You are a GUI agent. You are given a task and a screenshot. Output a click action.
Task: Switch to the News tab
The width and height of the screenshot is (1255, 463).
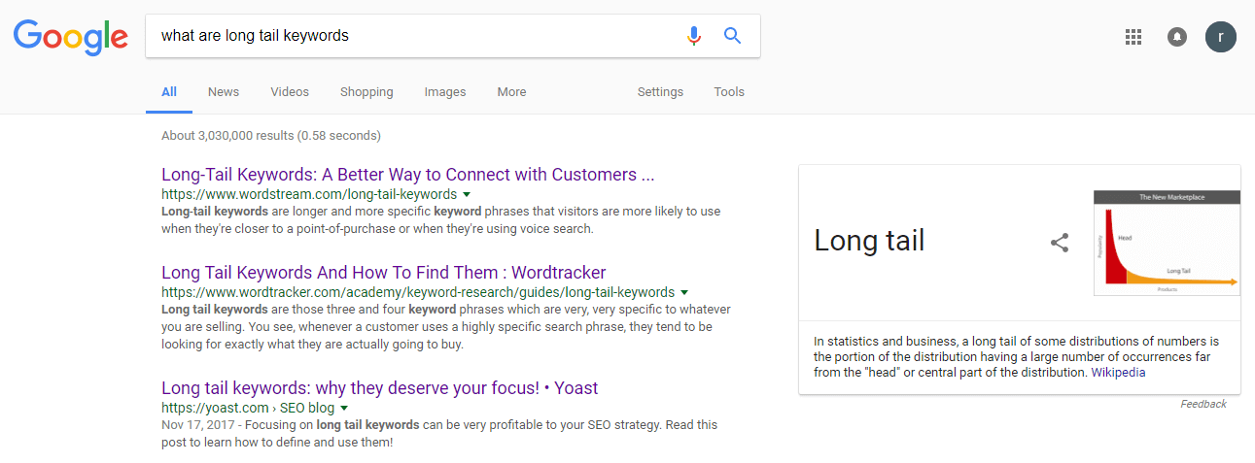point(223,92)
